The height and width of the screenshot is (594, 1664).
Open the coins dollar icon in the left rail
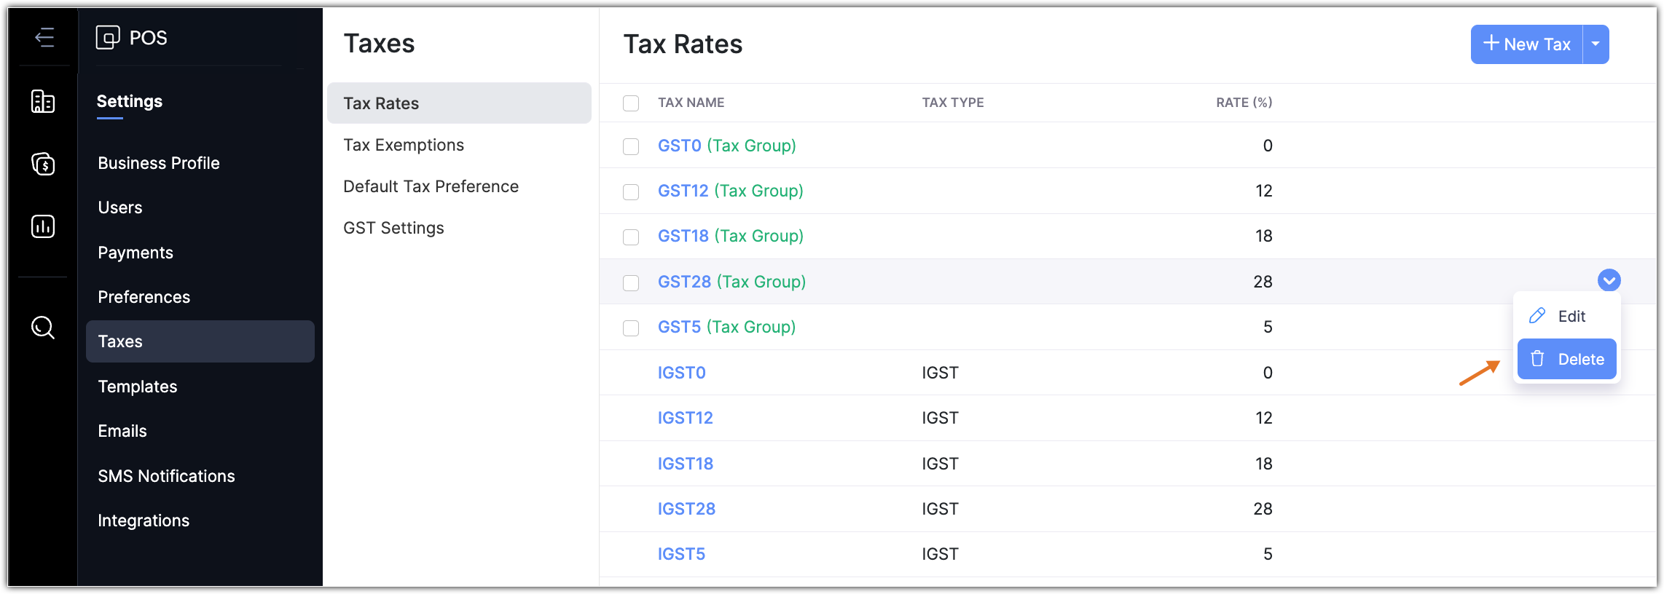click(x=43, y=164)
